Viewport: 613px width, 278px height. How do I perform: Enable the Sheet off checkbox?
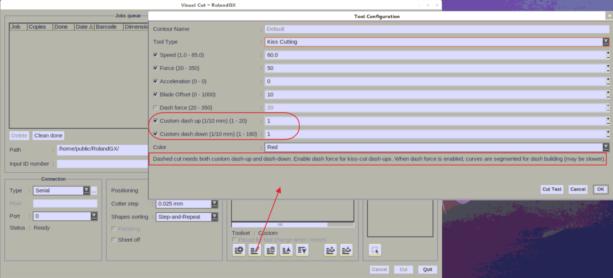coord(114,240)
